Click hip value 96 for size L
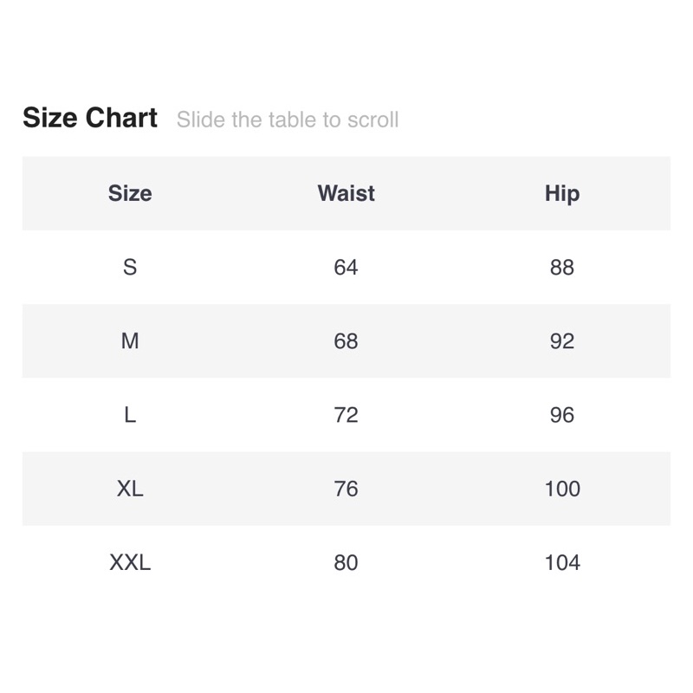This screenshot has width=693, height=693. coord(562,415)
